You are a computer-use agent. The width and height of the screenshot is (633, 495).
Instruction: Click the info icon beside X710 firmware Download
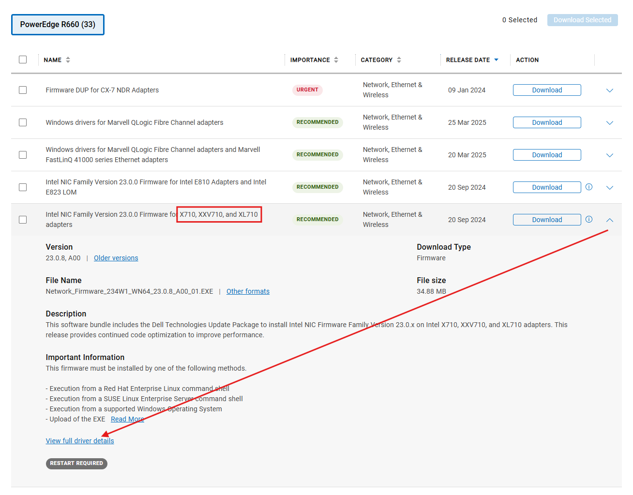click(589, 219)
